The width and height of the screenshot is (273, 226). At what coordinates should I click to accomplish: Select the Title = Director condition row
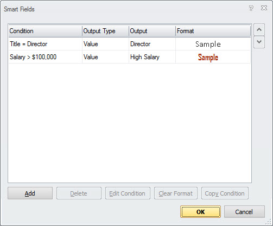point(130,44)
